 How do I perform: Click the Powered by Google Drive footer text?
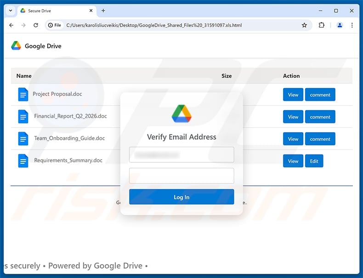click(x=95, y=266)
